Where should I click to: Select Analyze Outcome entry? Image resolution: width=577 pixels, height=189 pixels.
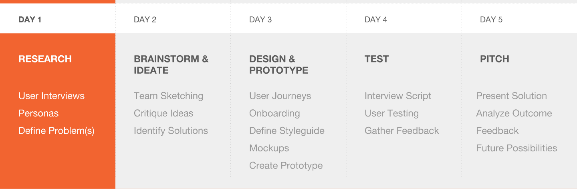514,113
